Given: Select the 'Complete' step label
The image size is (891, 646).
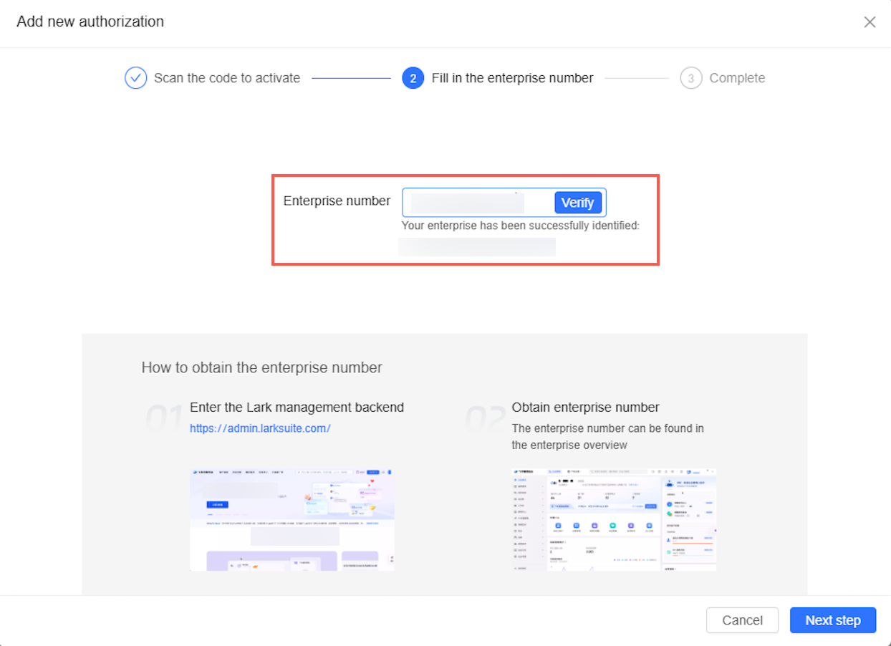Looking at the screenshot, I should [x=737, y=78].
